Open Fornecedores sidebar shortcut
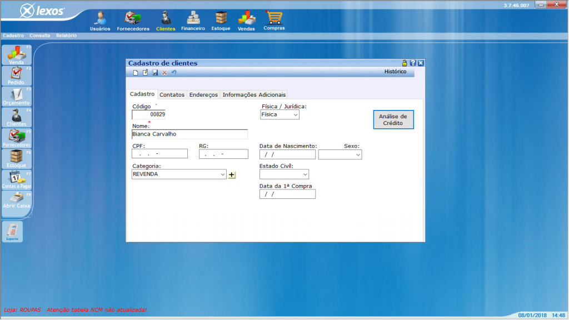 [16, 138]
